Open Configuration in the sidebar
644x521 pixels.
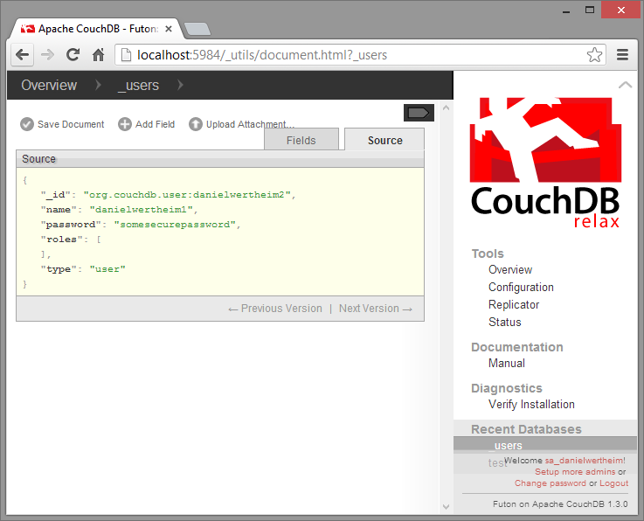coord(521,288)
